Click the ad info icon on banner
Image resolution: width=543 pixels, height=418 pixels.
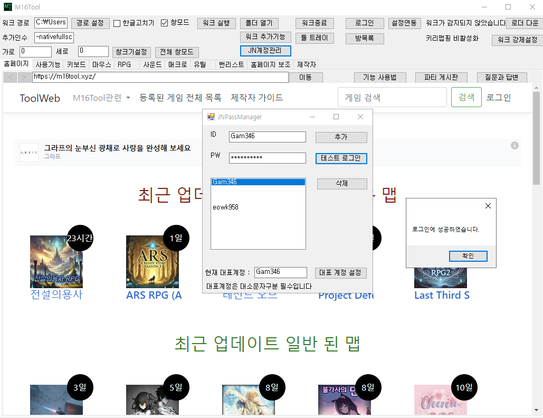515,146
